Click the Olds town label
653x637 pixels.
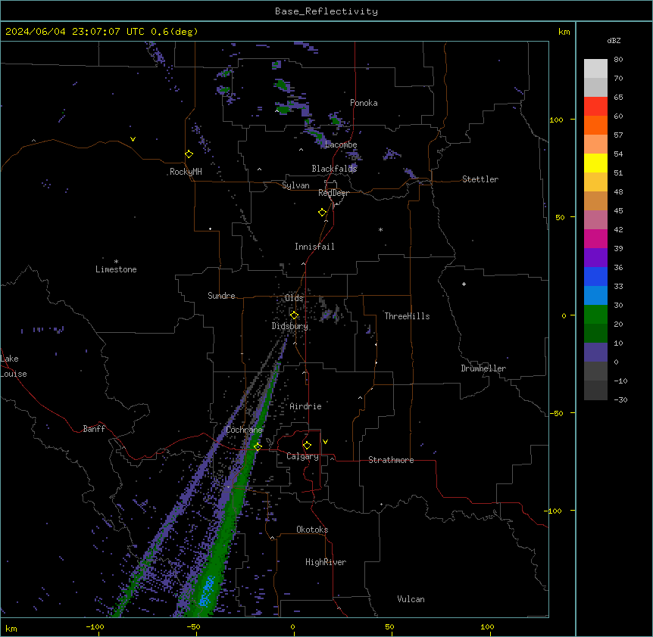pos(294,298)
